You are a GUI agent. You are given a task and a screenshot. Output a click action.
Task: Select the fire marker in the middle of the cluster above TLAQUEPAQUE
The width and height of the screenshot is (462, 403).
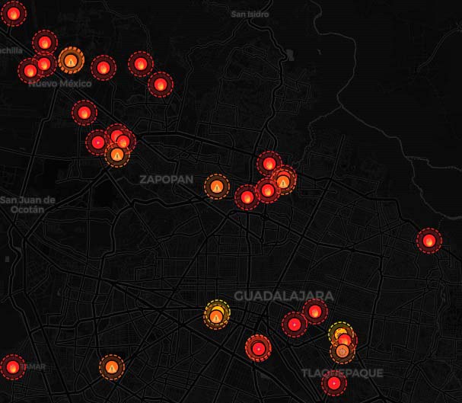pos(344,340)
